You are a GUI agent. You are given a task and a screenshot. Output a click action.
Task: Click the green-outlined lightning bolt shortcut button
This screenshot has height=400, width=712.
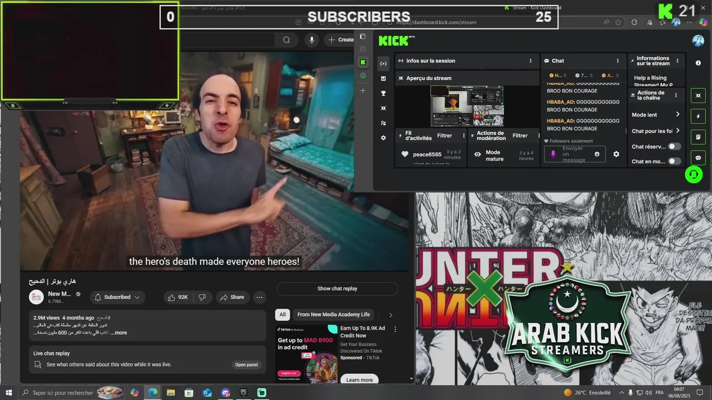[698, 117]
